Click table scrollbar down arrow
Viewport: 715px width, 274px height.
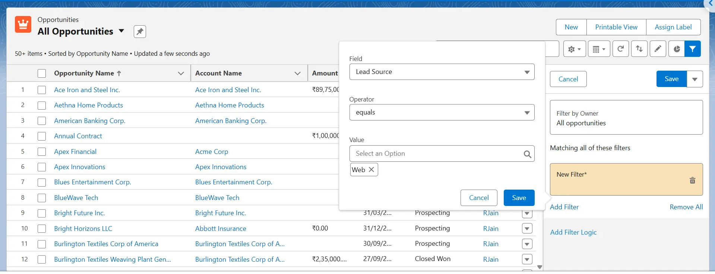point(540,267)
